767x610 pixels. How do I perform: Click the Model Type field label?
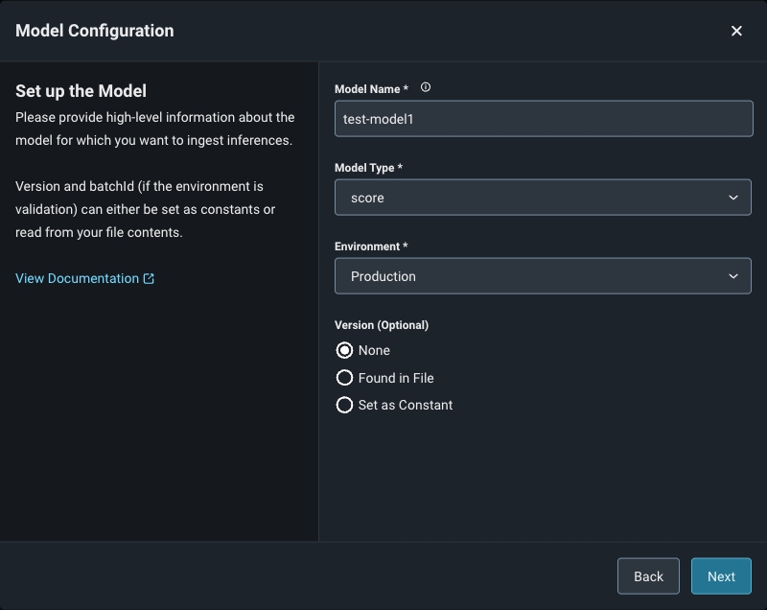pyautogui.click(x=368, y=168)
